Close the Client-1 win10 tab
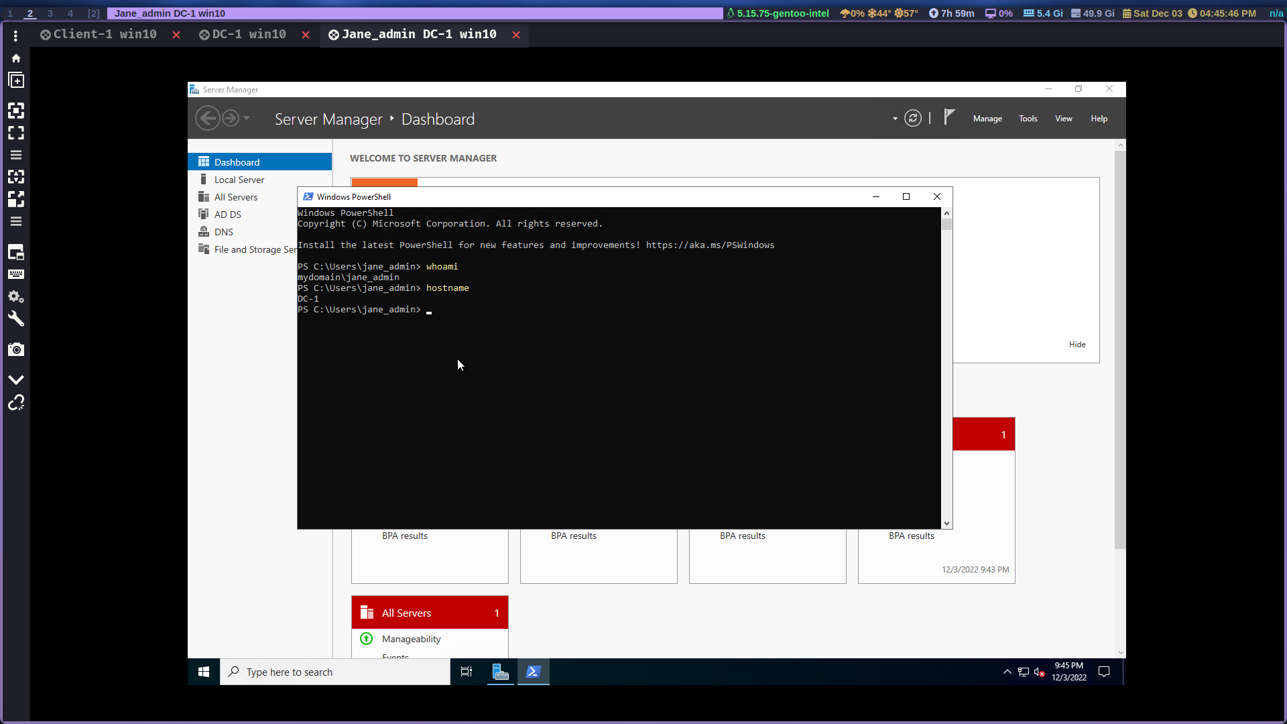The height and width of the screenshot is (724, 1287). pos(176,35)
